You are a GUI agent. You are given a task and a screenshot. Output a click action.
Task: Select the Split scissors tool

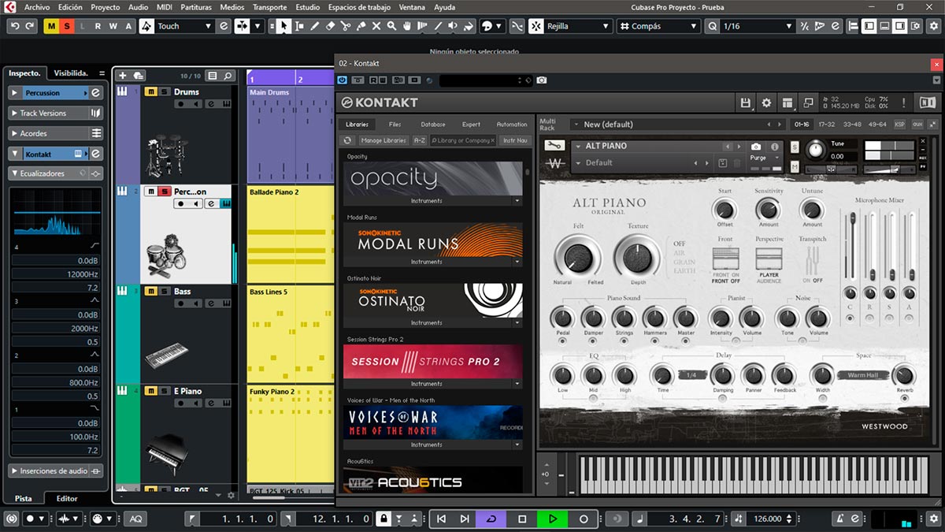tap(346, 26)
